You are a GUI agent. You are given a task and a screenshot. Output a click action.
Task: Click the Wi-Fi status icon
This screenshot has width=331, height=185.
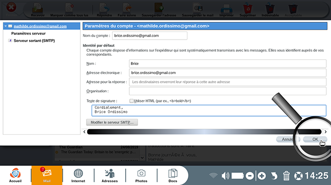213,175
